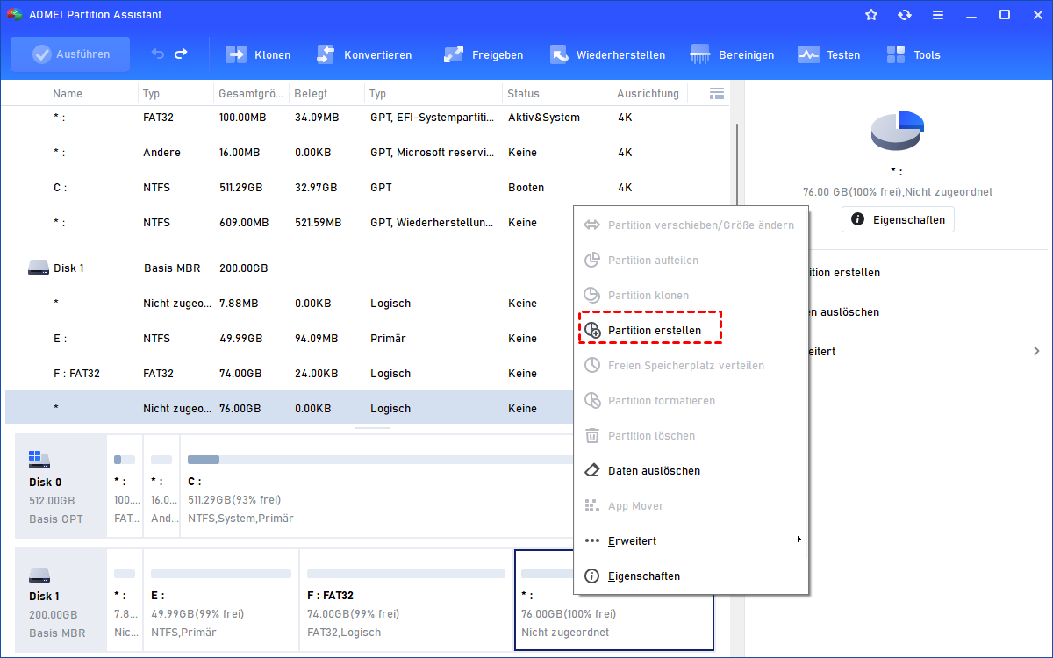The width and height of the screenshot is (1053, 658).
Task: Click the Disk 0 block in disk map
Action: point(60,485)
